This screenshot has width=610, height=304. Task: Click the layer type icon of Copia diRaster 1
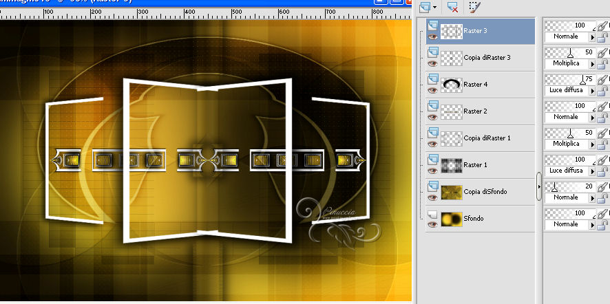432,133
